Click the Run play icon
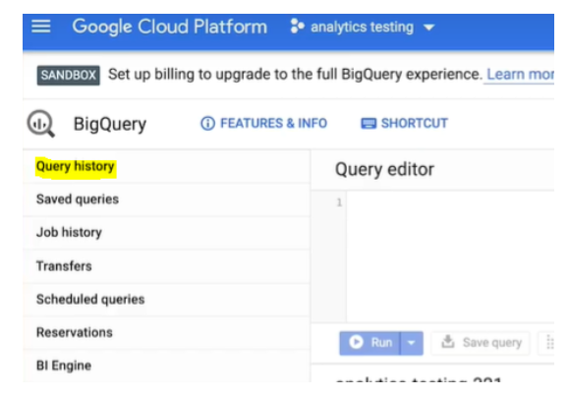This screenshot has width=569, height=397. [x=356, y=342]
